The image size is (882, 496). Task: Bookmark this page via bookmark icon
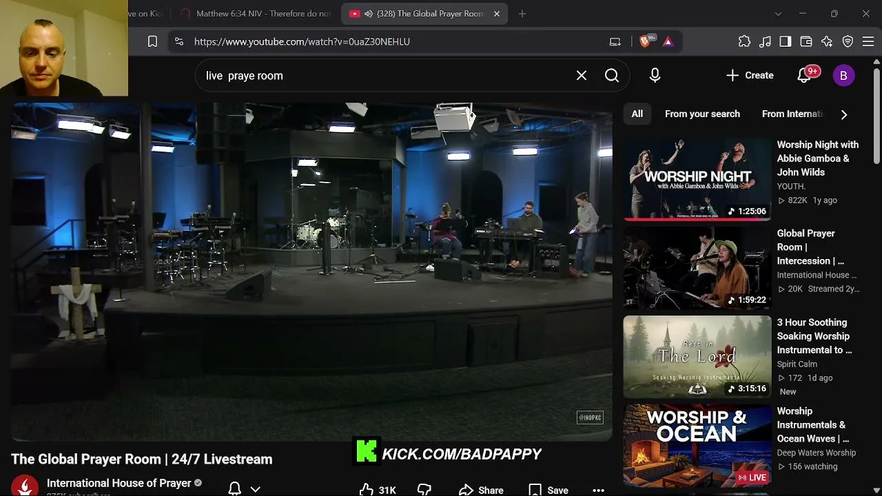click(152, 41)
